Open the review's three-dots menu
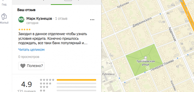This screenshot has width=194, height=92. (x=92, y=20)
